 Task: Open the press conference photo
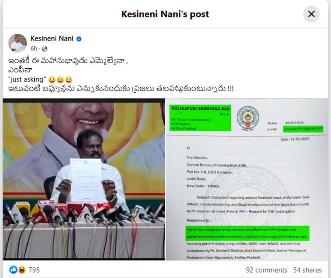(x=84, y=180)
